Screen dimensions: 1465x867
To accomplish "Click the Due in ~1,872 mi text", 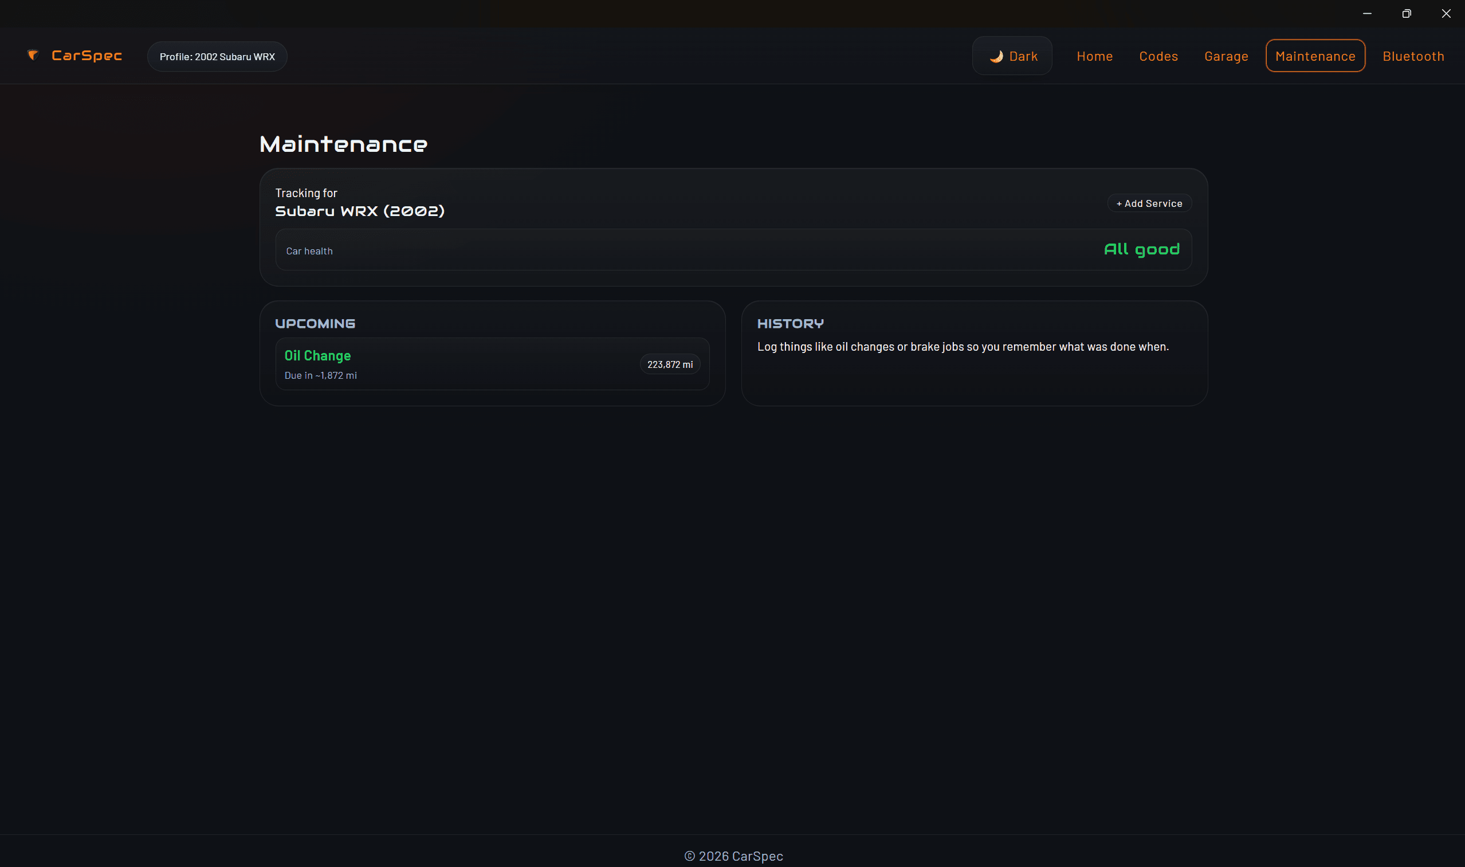I will click(x=320, y=376).
